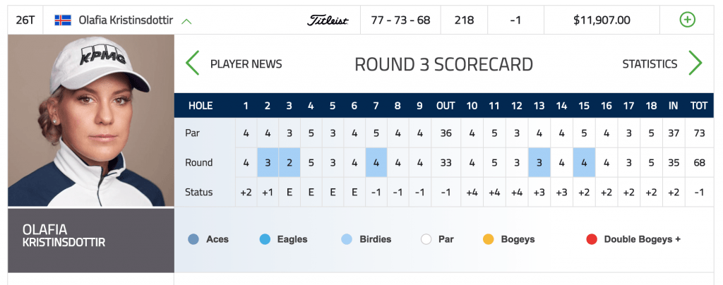This screenshot has width=723, height=285.
Task: Click the empty Par legend circle
Action: (426, 239)
